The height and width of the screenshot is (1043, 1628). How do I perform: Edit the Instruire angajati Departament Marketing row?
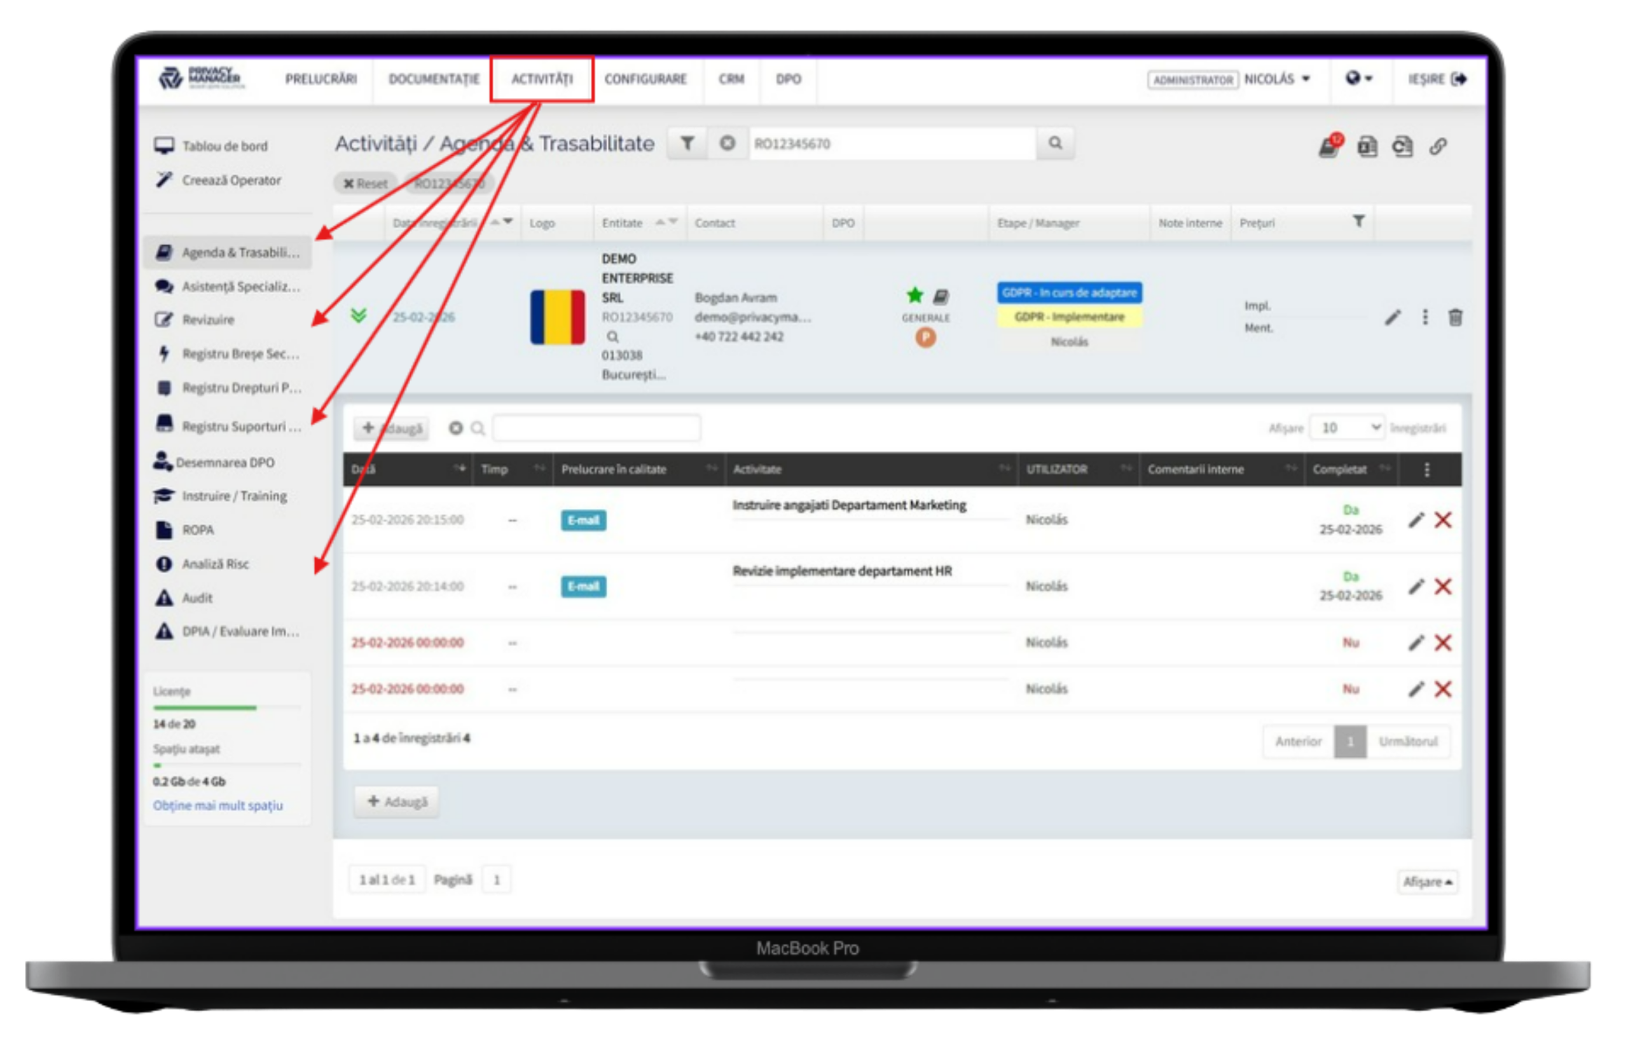point(1416,520)
